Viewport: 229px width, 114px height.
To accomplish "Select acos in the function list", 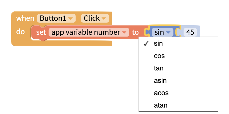I will coord(161,93).
